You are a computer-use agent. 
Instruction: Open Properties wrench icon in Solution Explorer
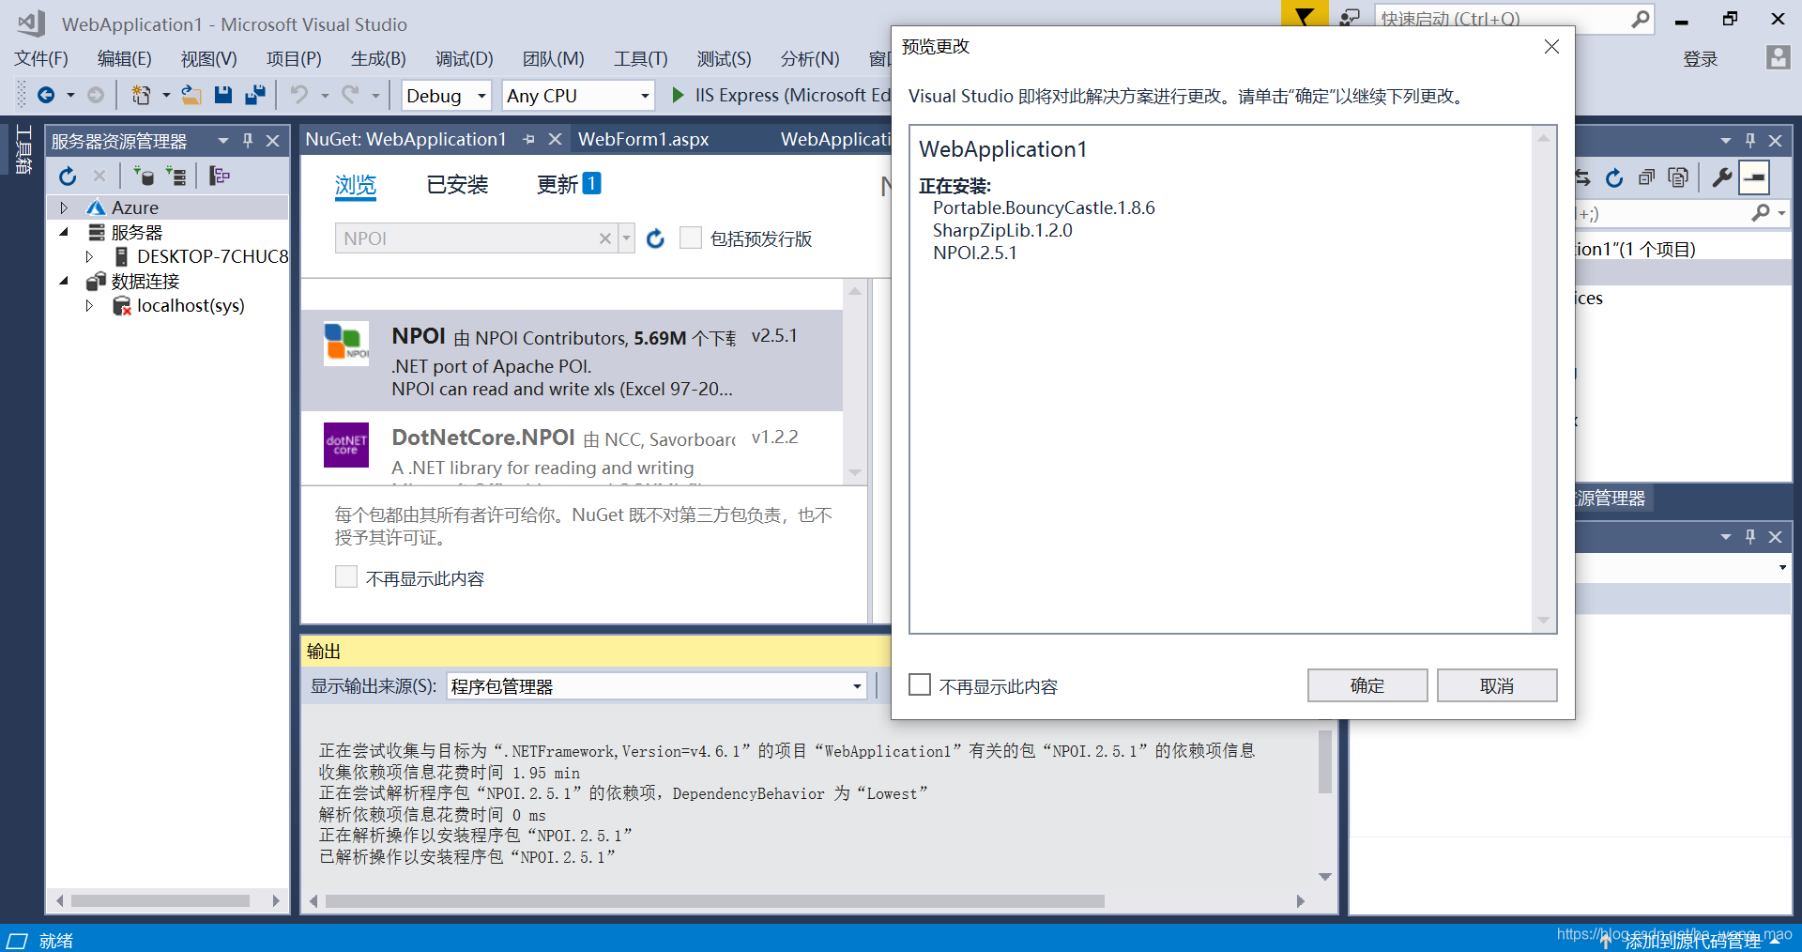(x=1721, y=177)
